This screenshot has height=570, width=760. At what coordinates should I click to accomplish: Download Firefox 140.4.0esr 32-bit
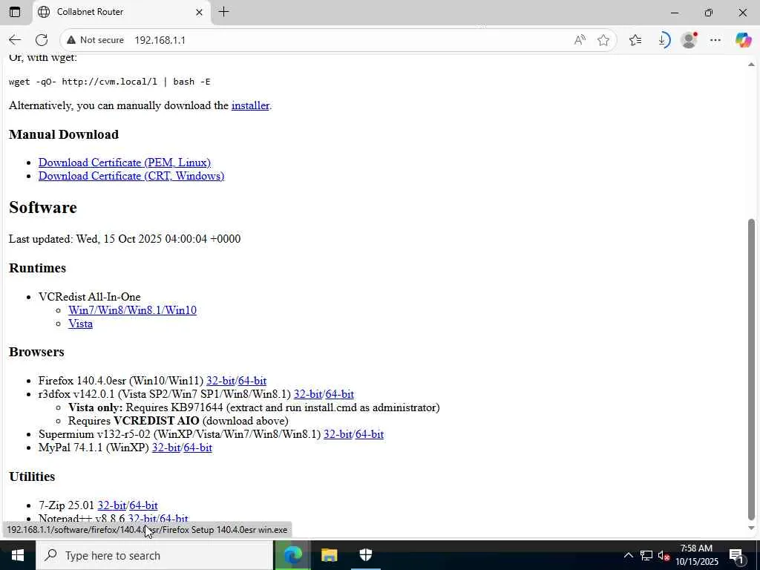[x=220, y=381]
